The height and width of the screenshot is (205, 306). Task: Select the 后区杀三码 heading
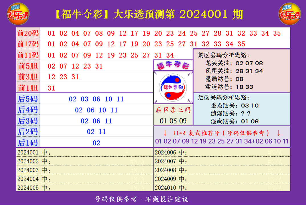click(x=173, y=110)
